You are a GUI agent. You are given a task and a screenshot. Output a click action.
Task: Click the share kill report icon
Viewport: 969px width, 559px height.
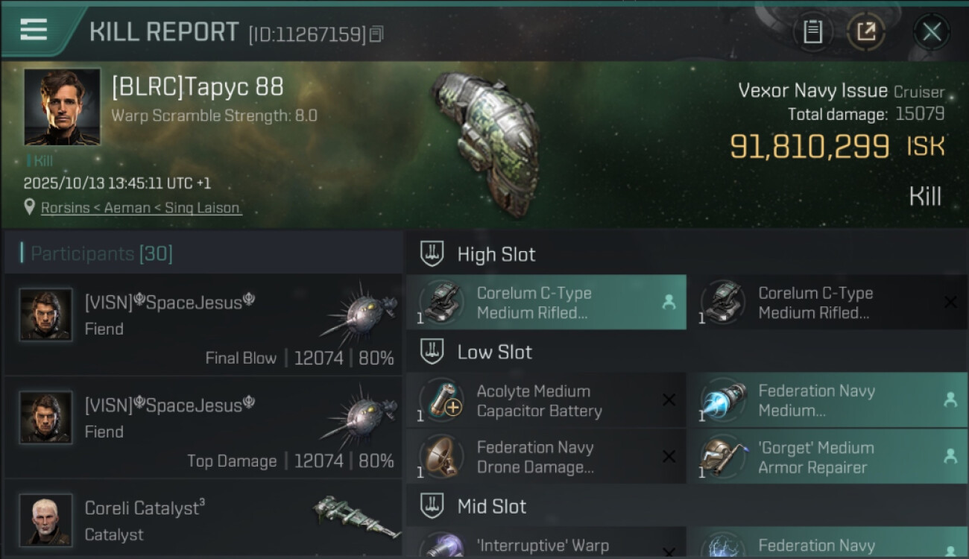866,31
